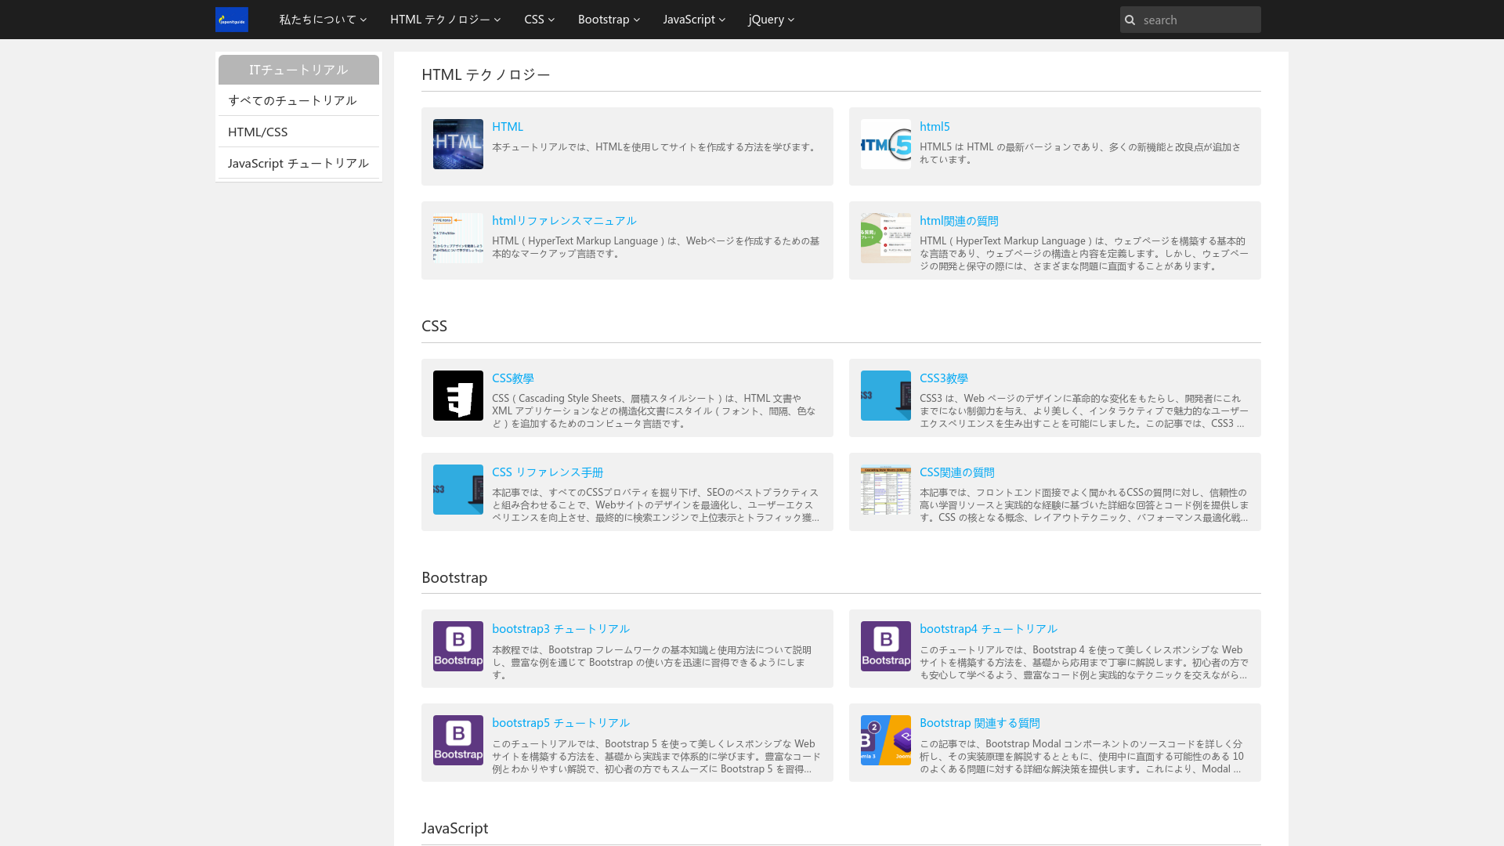Click the Bootstrap section heading
Image resolution: width=1504 pixels, height=846 pixels.
[x=454, y=577]
